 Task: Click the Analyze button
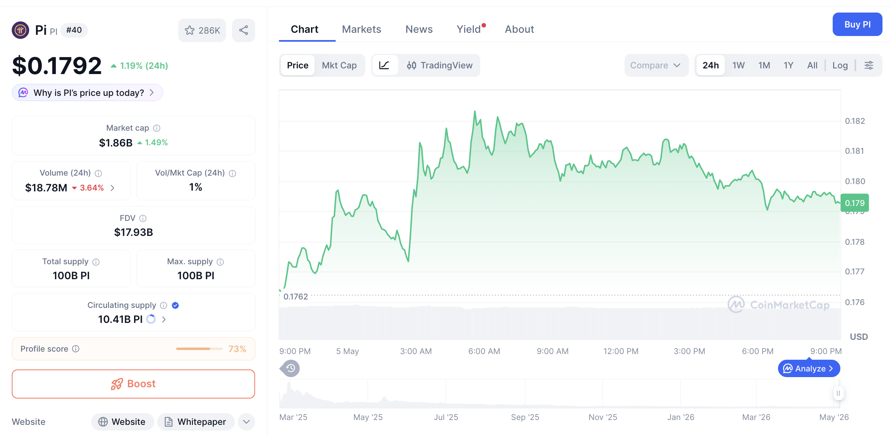point(809,369)
